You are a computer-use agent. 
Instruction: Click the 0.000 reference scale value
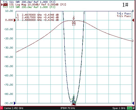point(9,20)
